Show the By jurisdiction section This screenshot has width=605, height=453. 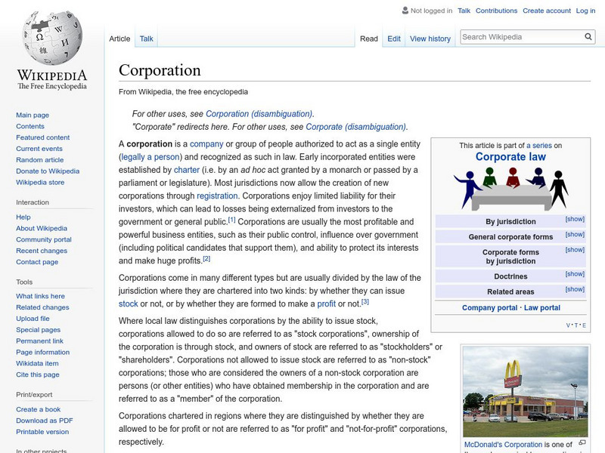(575, 219)
